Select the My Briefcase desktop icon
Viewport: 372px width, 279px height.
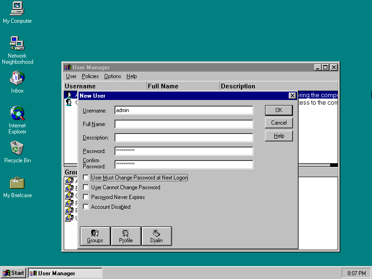(x=17, y=187)
